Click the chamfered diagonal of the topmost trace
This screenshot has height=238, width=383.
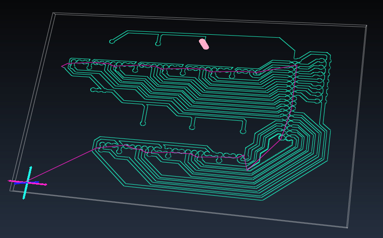coord(287,44)
